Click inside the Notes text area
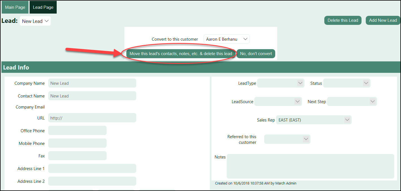 coord(310,166)
